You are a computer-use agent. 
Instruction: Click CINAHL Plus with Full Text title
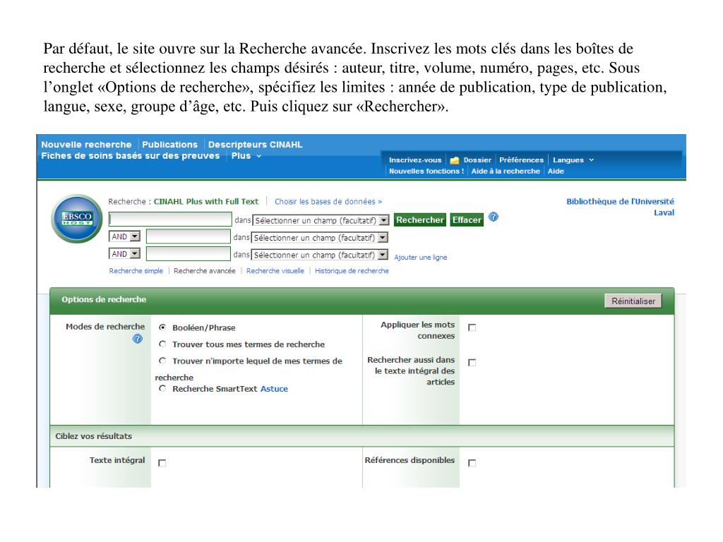click(206, 201)
